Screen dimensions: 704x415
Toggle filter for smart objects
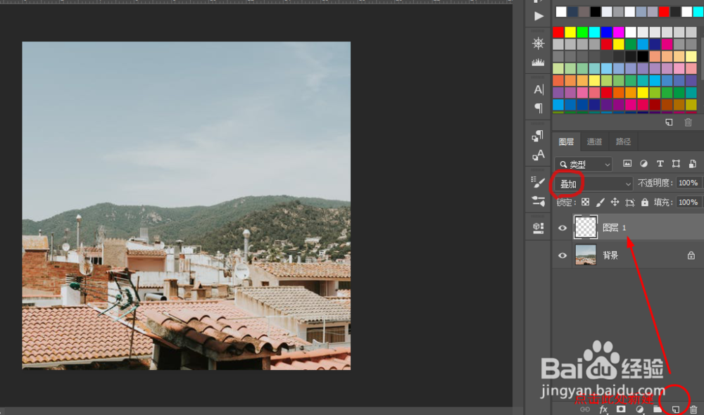(693, 164)
